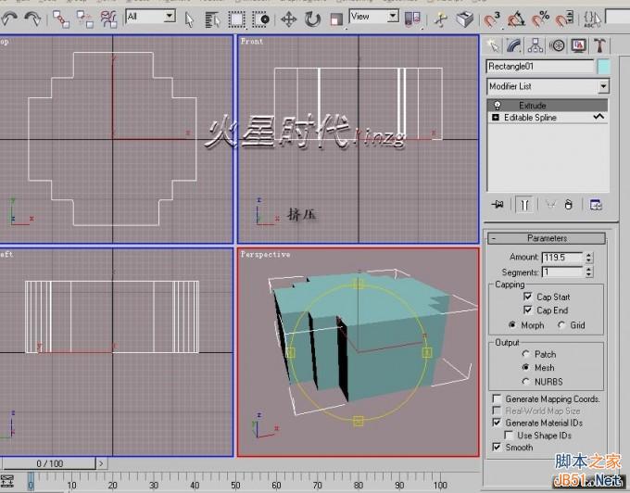Activate the Select and Manipulate tool
Screen dimensions: 630x493
pyautogui.click(x=441, y=19)
